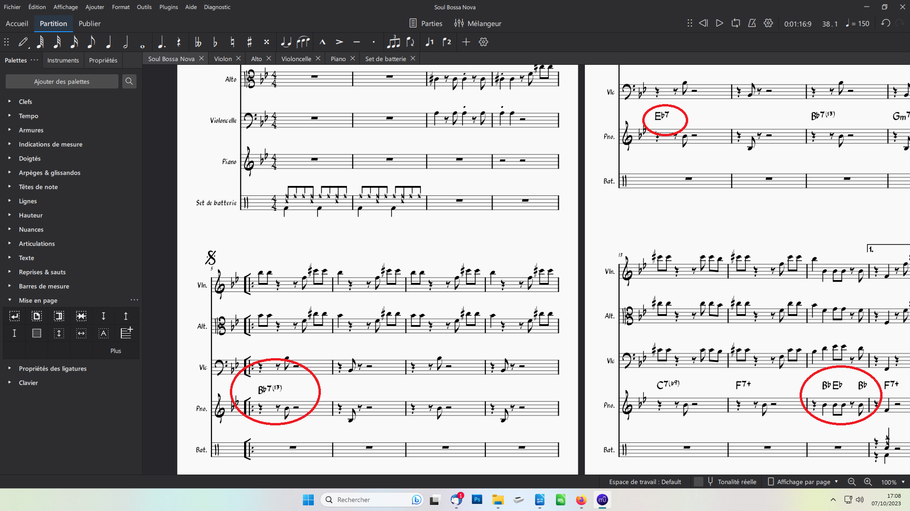Launch Firefox from the taskbar
910x511 pixels.
(581, 500)
